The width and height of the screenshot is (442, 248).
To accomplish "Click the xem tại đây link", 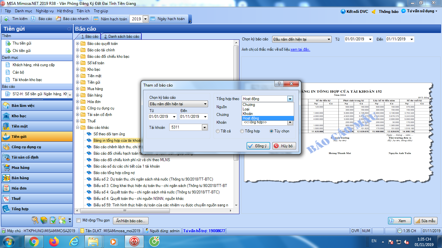I will [x=300, y=49].
